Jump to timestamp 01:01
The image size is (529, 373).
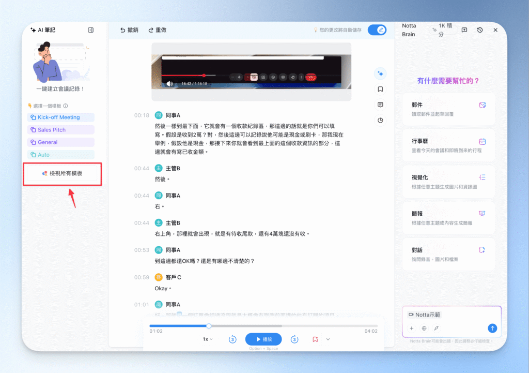coord(142,304)
